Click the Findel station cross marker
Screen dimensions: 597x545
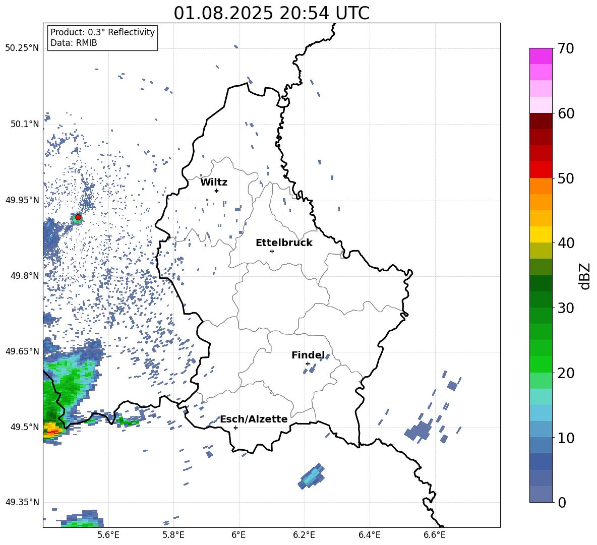308,364
